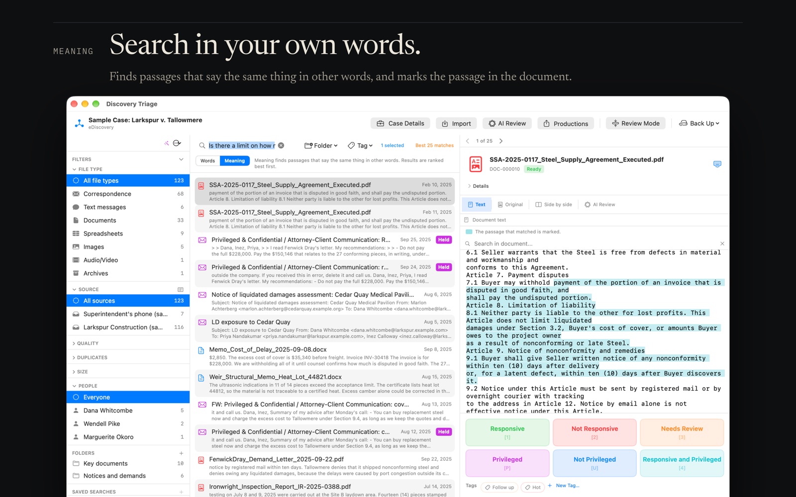The height and width of the screenshot is (497, 796).
Task: Open the Folder dropdown
Action: click(321, 146)
